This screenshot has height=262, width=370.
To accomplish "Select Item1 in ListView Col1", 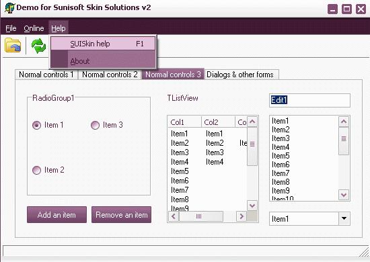I will 180,134.
